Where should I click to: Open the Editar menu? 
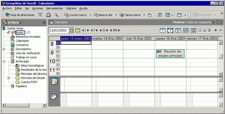coord(18,8)
